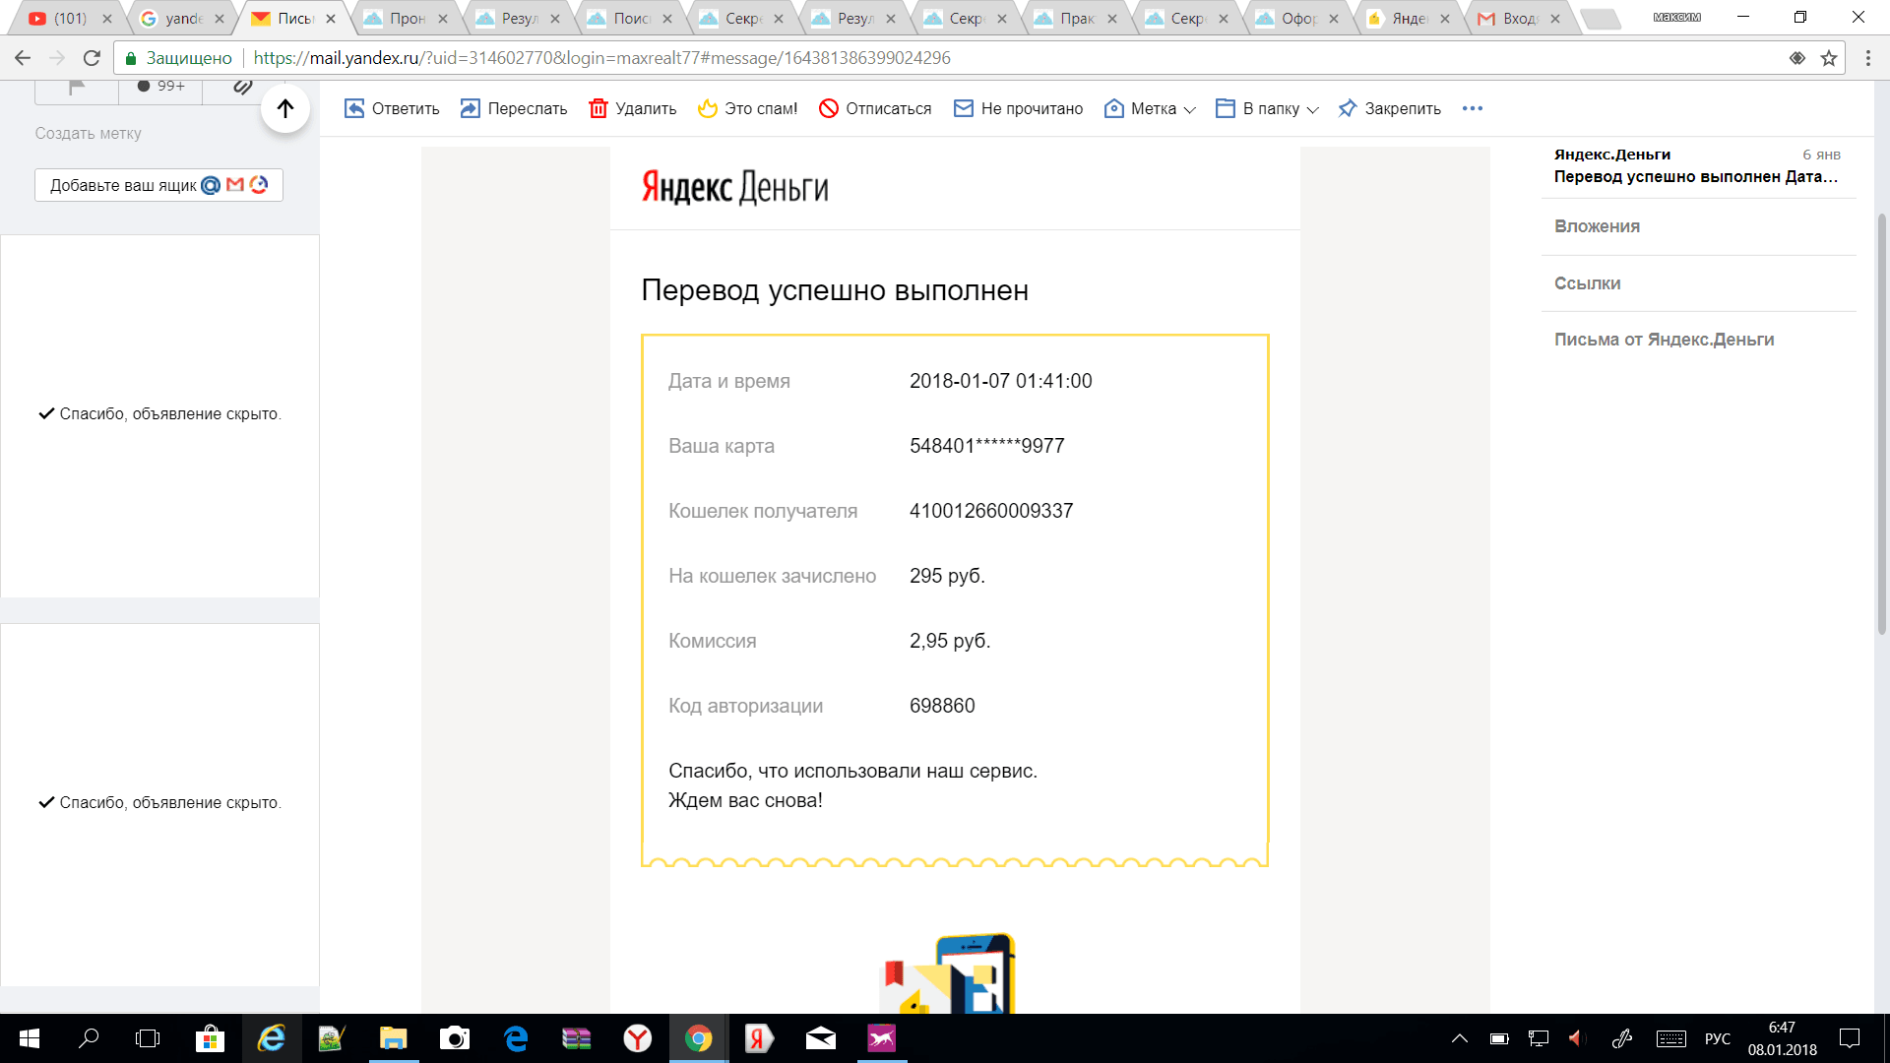The image size is (1890, 1063).
Task: Open the email summary card from Яндекс.Деньги
Action: (1698, 165)
